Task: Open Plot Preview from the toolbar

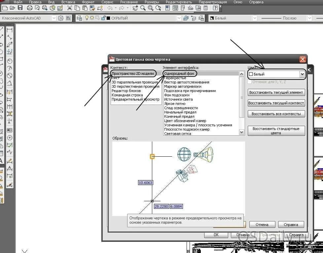Action: [x=37, y=8]
